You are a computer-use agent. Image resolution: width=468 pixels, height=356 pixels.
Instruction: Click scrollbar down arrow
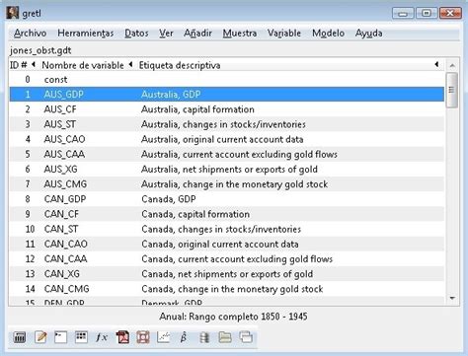coord(452,298)
